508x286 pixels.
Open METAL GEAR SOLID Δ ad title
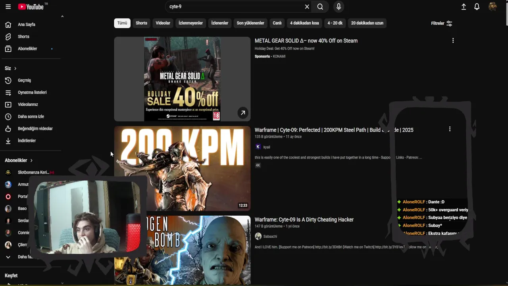(306, 41)
